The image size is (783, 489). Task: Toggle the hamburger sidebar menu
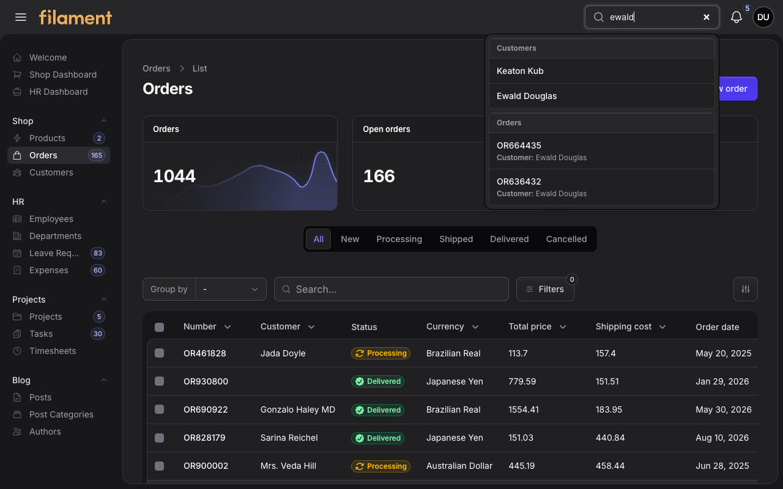pyautogui.click(x=21, y=17)
